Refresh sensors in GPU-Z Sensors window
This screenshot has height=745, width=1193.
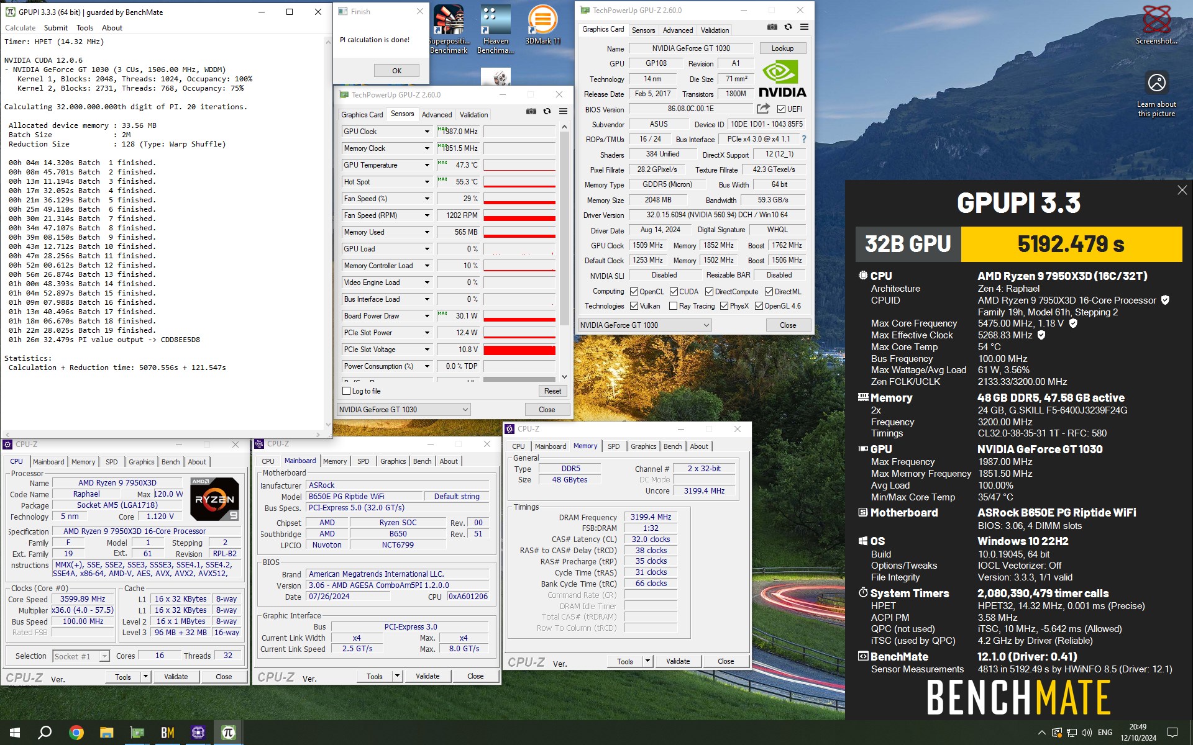(547, 112)
